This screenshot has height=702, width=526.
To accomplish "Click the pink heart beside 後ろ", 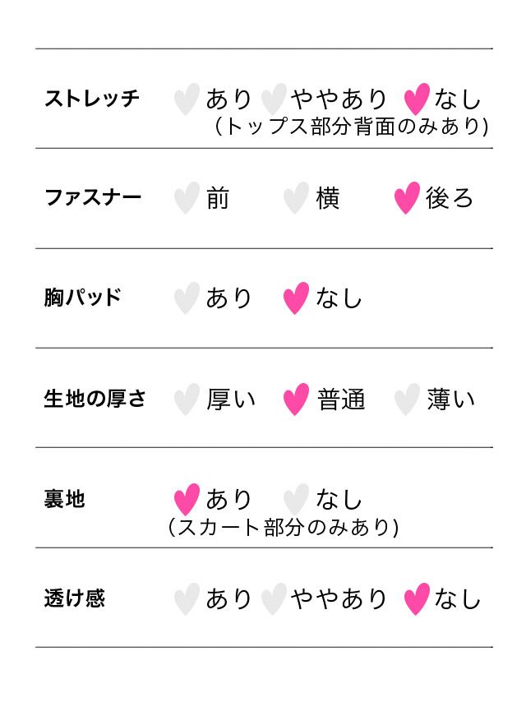I will point(407,198).
